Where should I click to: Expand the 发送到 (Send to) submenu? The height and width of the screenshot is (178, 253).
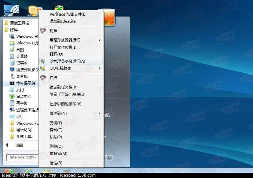click(58, 113)
